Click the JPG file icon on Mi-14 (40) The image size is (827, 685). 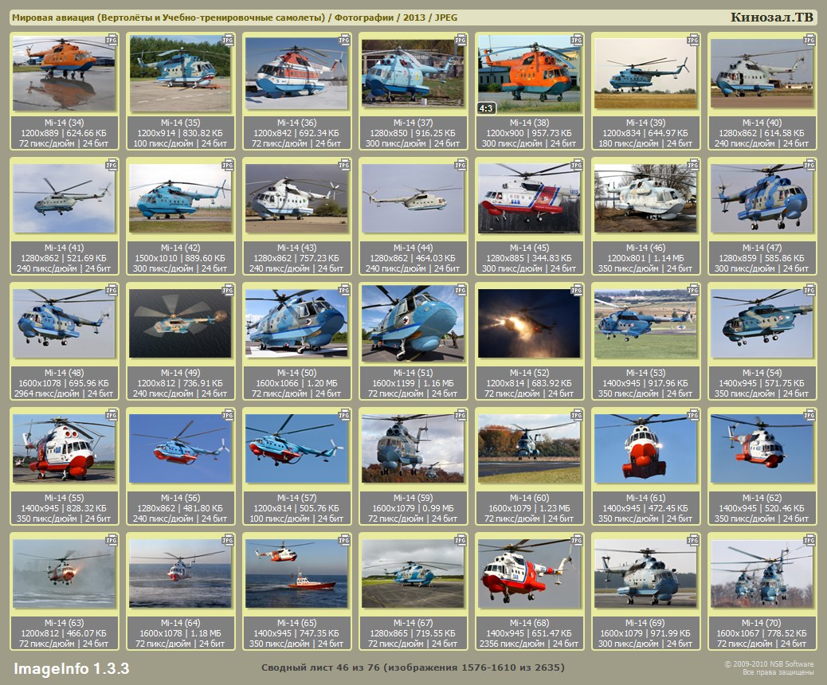click(809, 39)
